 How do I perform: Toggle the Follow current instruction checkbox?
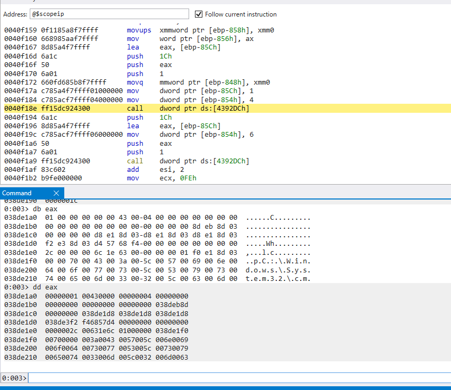pos(199,14)
